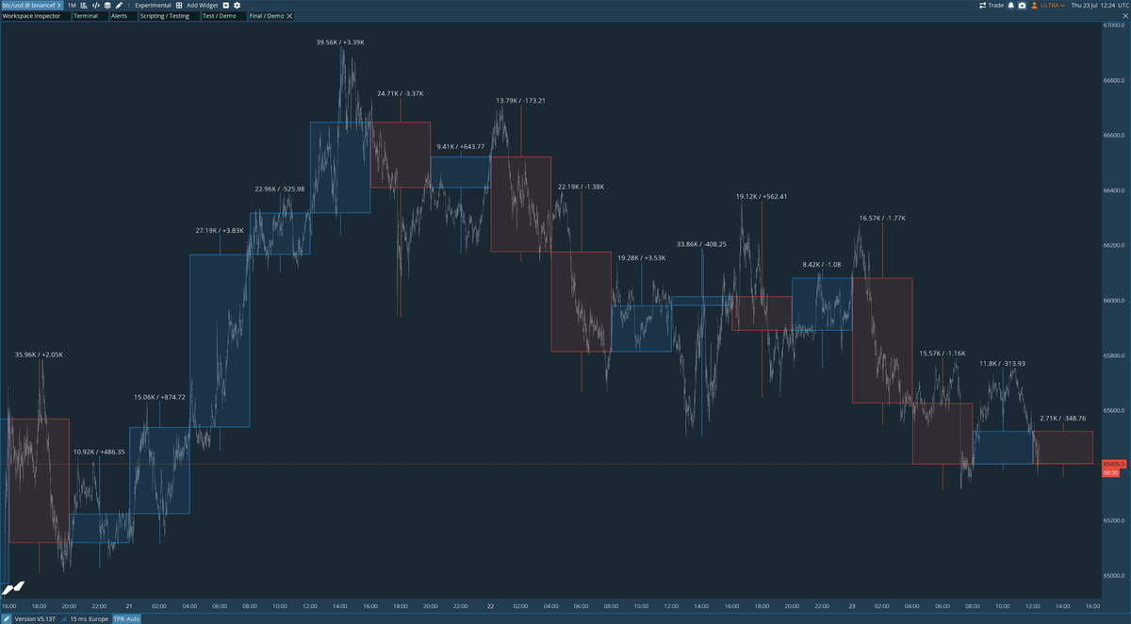Click the Version V5.137 status entry

pos(37,618)
